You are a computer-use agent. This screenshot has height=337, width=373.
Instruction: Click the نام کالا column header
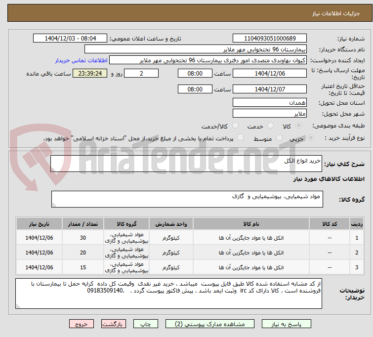click(251, 224)
